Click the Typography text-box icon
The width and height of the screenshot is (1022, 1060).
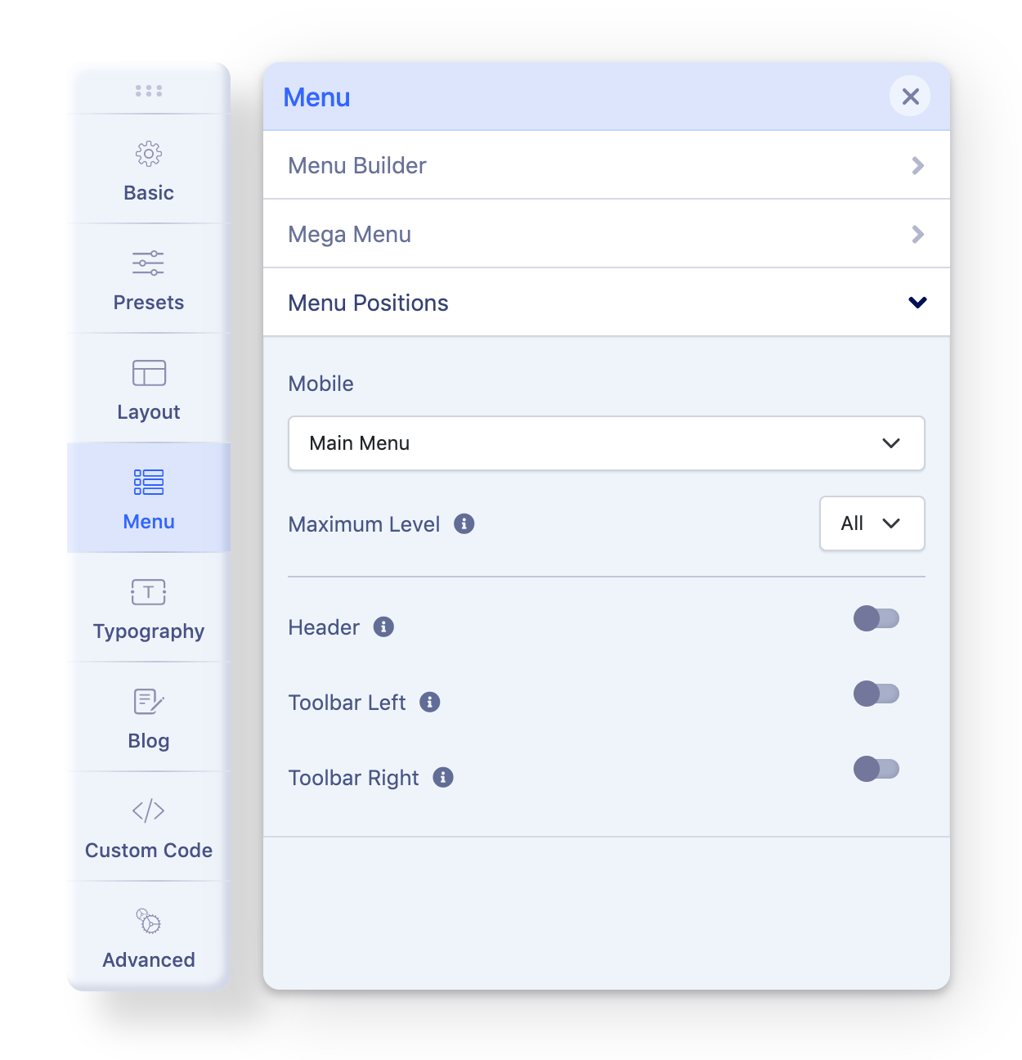click(x=149, y=592)
